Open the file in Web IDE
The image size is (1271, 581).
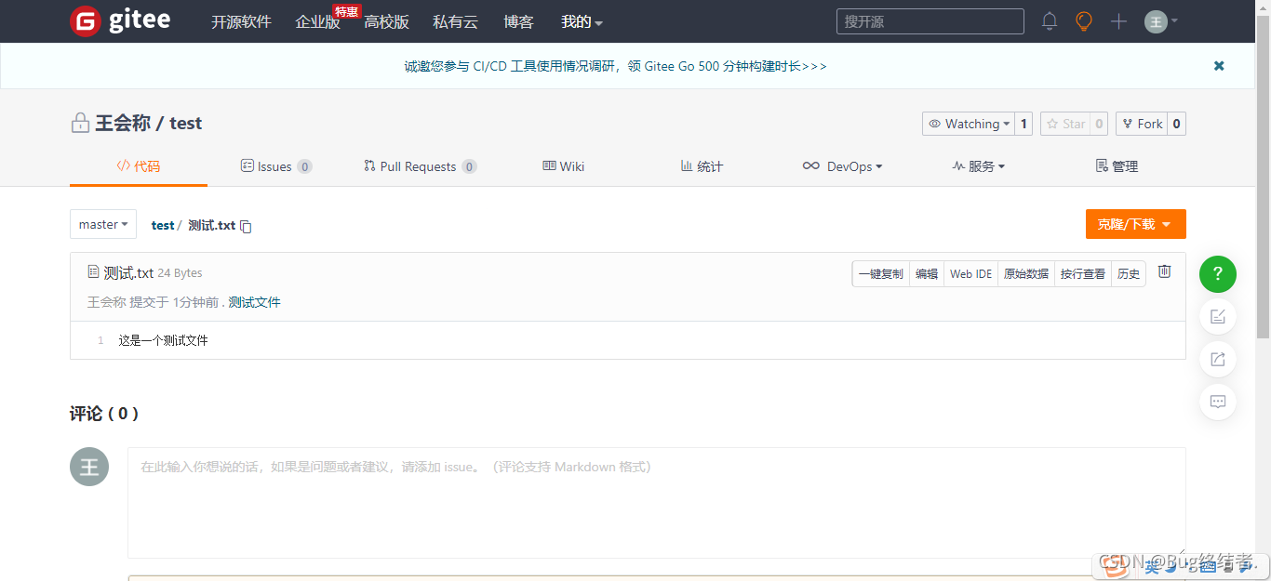971,273
